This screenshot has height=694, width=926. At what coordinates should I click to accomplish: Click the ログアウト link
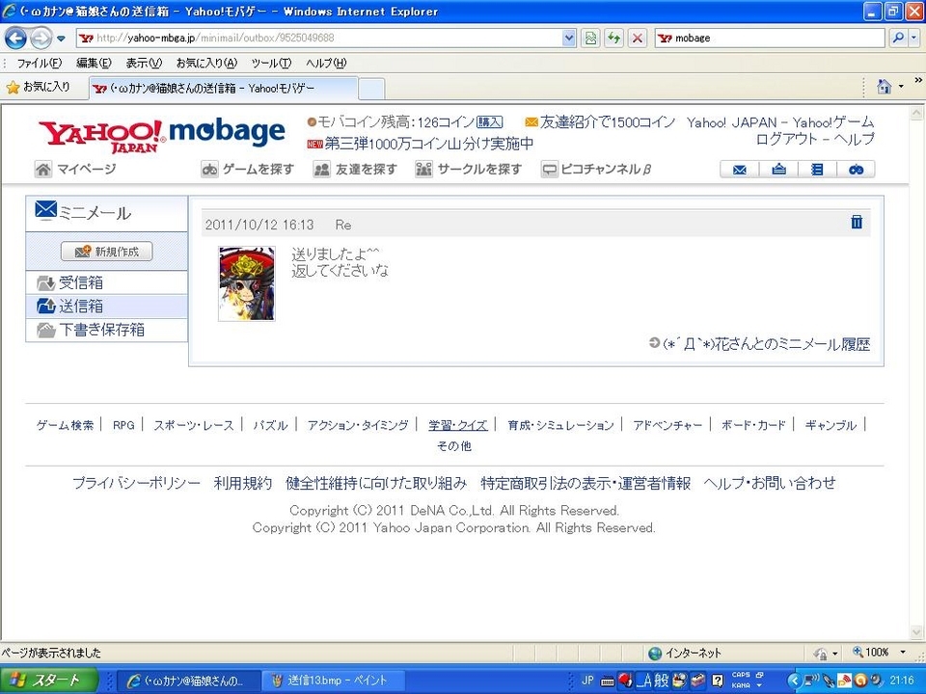[787, 139]
